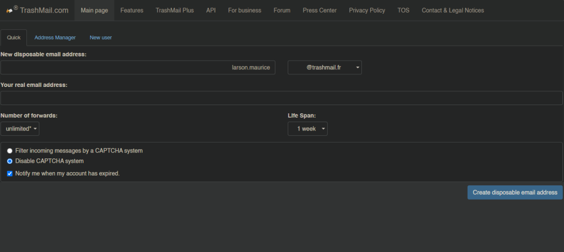The width and height of the screenshot is (564, 252).
Task: Visit the For business page
Action: (x=245, y=10)
